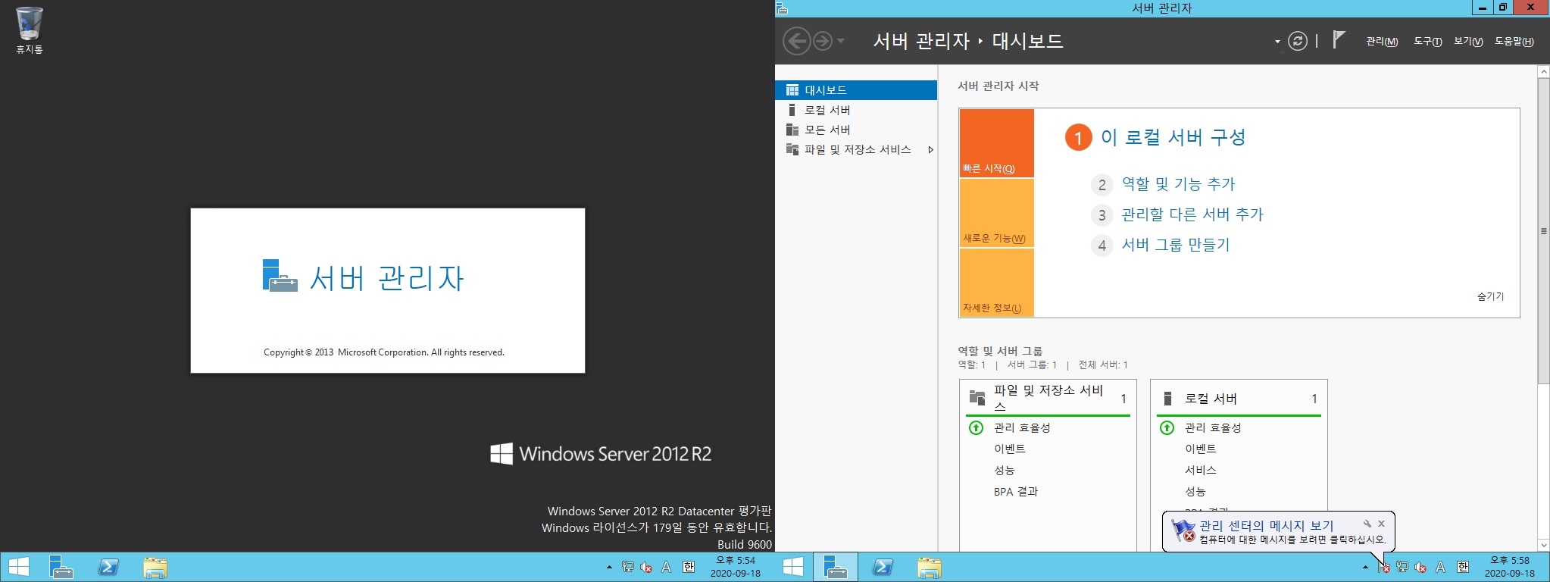Click BPA 결과 in 파일 및 저장소 tile
The image size is (1550, 582).
(1016, 492)
